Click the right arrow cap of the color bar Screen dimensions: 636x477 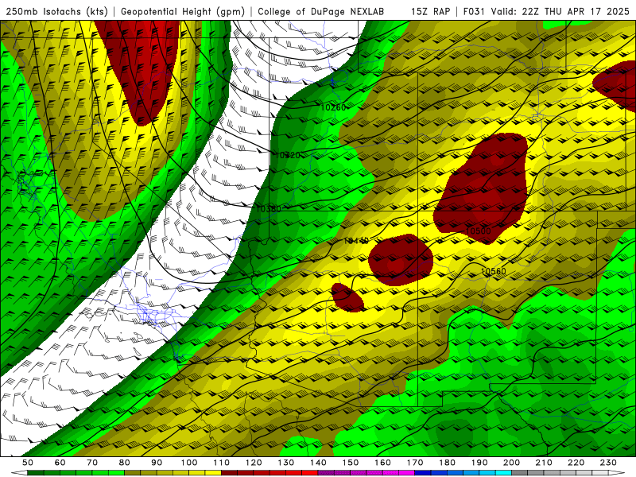(x=617, y=472)
